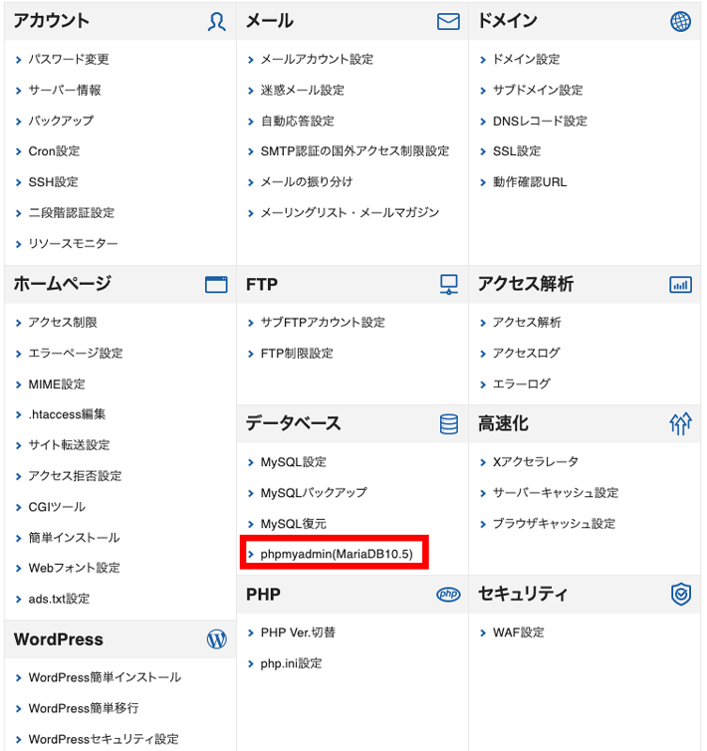
Task: Open .htaccess編集
Action: 67,414
